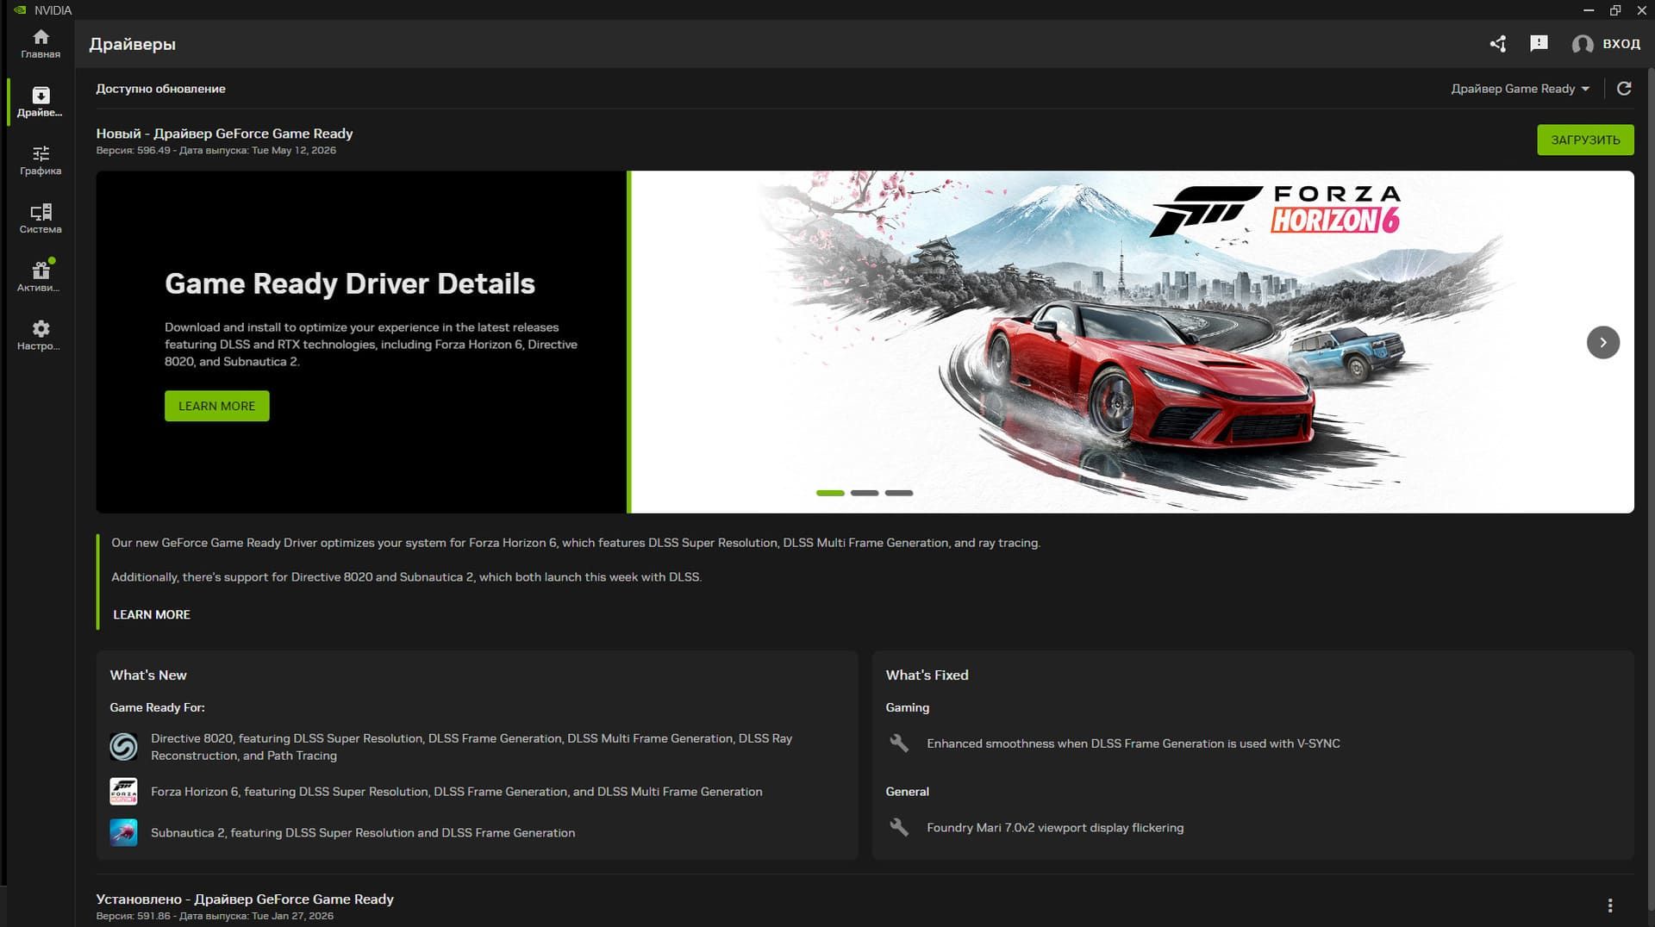Click the What's New heading
Viewport: 1655px width, 927px height.
pyautogui.click(x=148, y=675)
